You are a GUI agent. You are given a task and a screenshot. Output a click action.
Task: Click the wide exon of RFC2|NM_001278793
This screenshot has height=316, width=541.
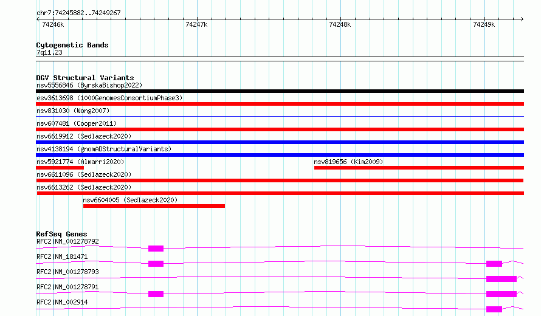coord(501,279)
